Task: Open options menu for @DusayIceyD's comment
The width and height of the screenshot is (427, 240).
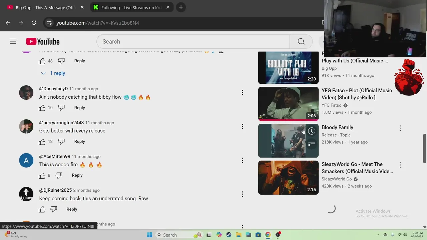Action: (243, 93)
